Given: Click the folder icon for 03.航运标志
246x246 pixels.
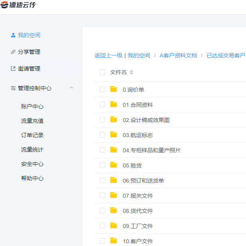Looking at the screenshot, I should coord(114,135).
